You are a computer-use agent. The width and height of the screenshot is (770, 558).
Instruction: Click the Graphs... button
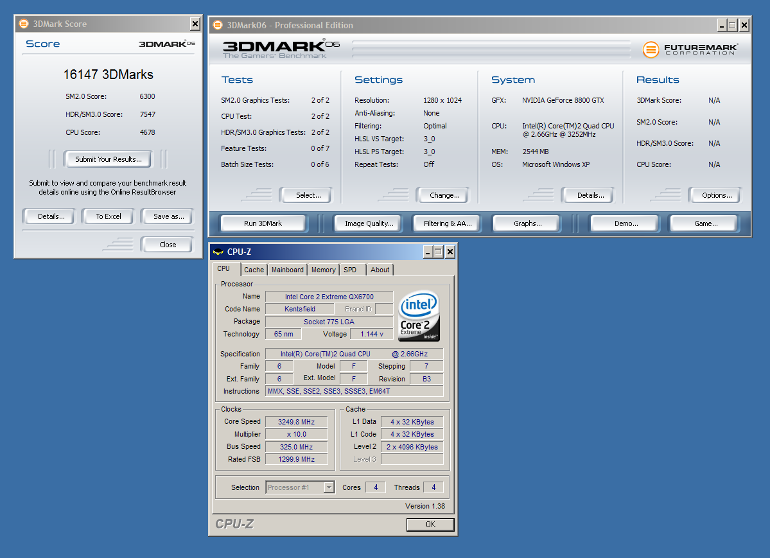coord(528,223)
